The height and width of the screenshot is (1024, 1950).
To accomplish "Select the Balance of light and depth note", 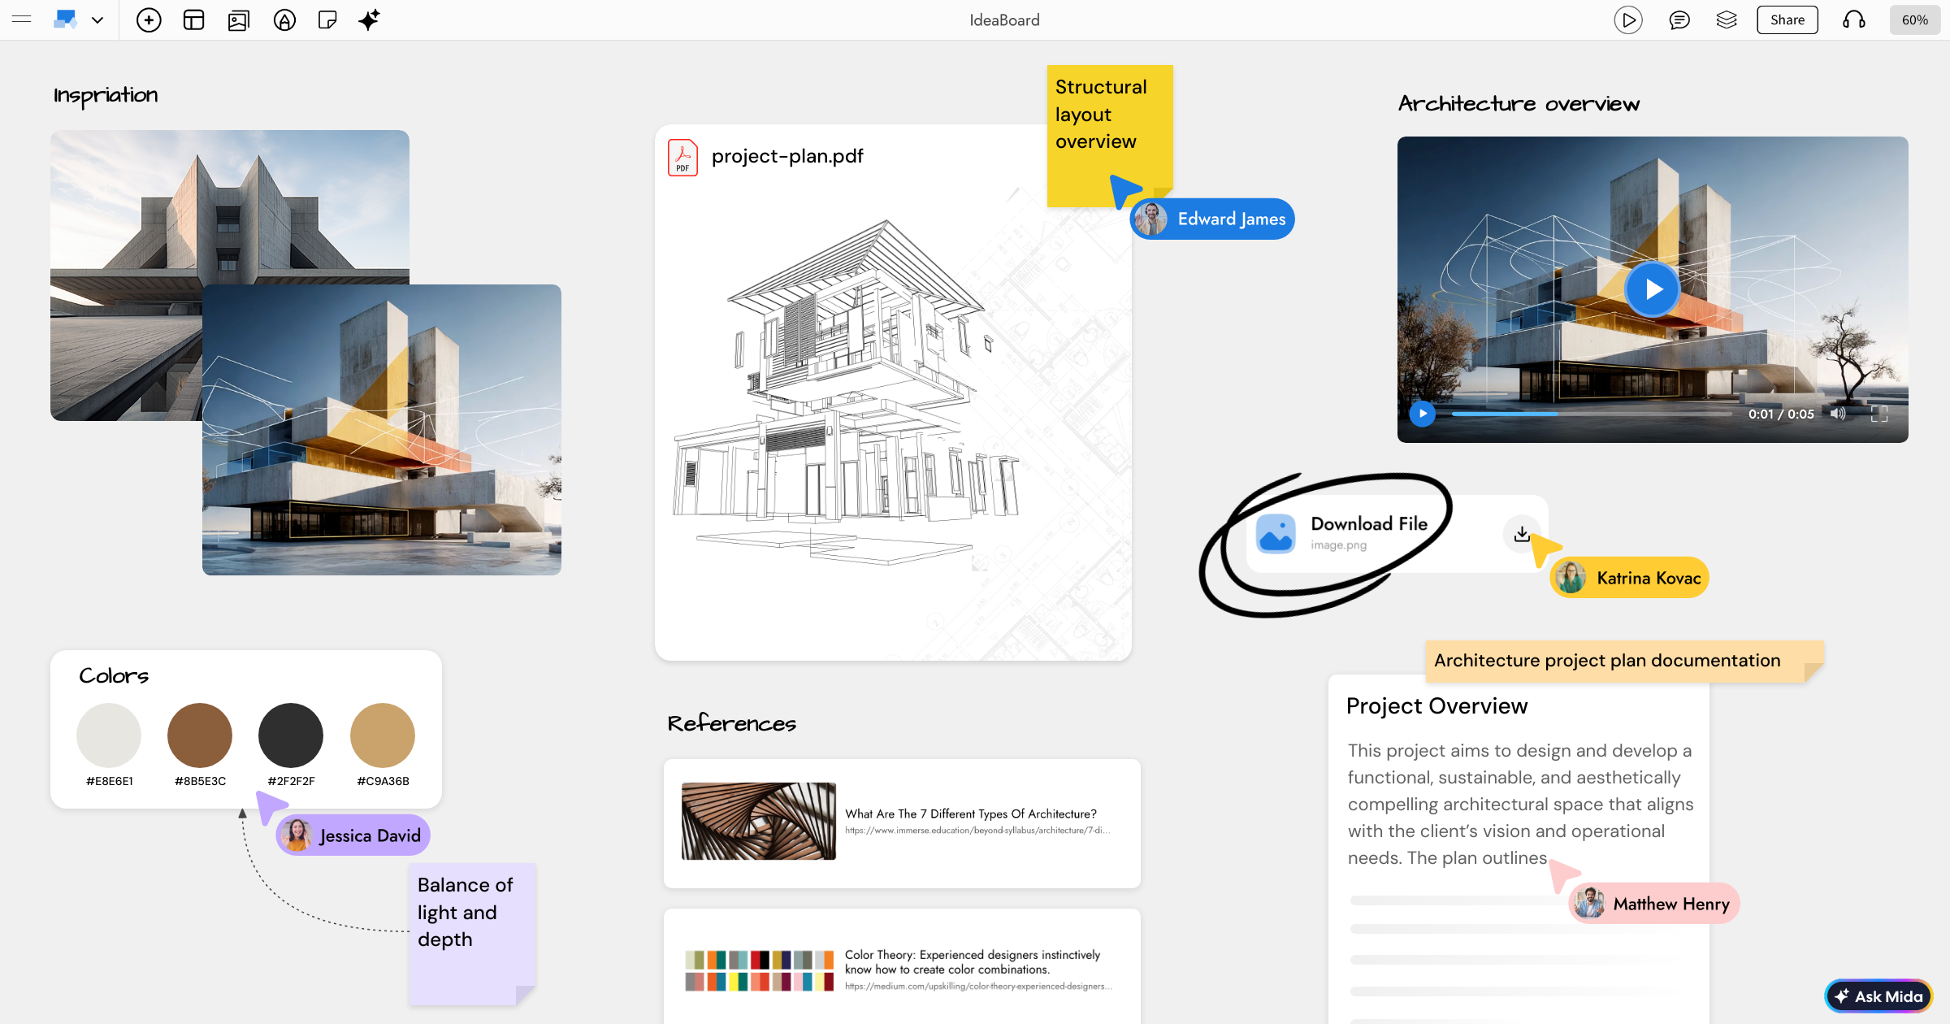I will (x=472, y=934).
